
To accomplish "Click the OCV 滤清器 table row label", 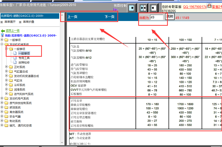I will 79,86.
